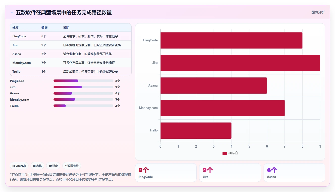Open the PingCode 8个 data card
Screen dimensions: 335x192
click(166, 173)
